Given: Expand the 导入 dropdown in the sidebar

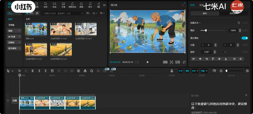Looking at the screenshot, I should pyautogui.click(x=14, y=13).
